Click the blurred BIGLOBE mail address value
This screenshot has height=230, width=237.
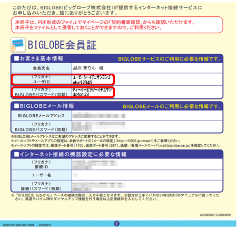pos(99,116)
